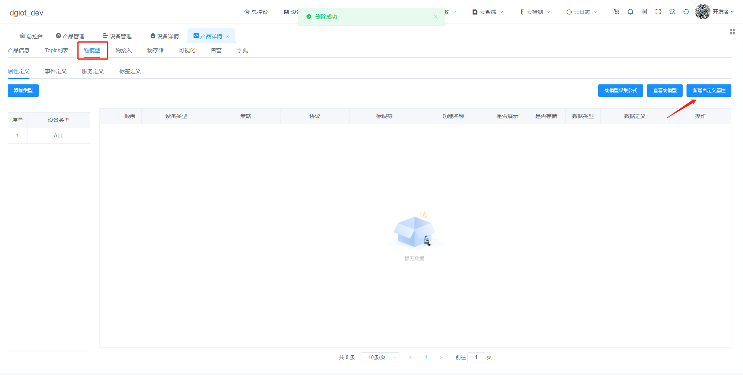Click page number 1 in pagination

[x=426, y=358]
